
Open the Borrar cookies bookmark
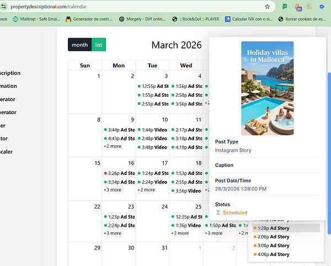302,19
